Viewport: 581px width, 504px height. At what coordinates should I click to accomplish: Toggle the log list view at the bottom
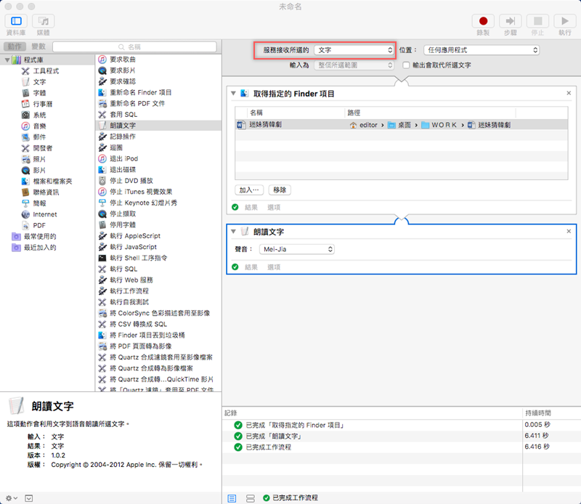pos(232,498)
